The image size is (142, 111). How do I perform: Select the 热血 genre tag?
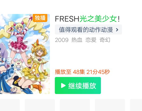[x=77, y=40]
